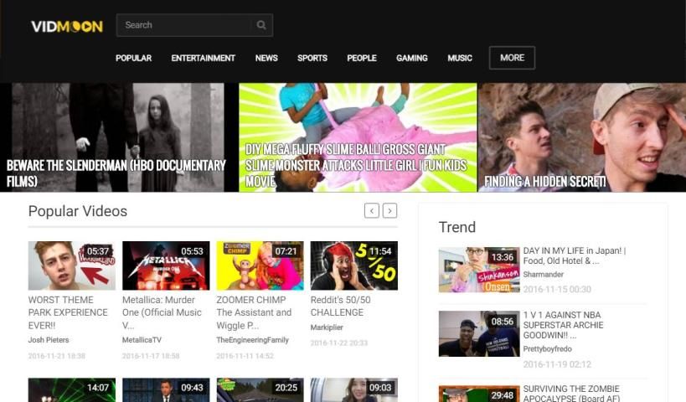The width and height of the screenshot is (686, 402).
Task: Select the News category
Action: click(x=266, y=59)
